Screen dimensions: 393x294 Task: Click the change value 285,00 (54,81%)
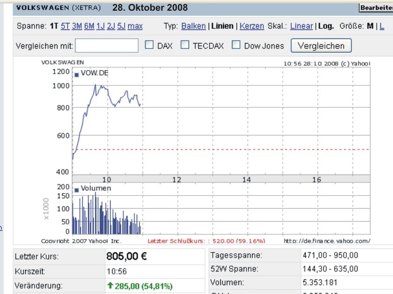click(x=144, y=286)
